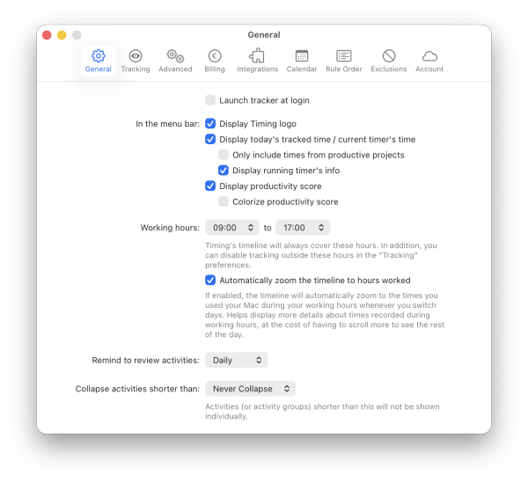Open the Never Collapse dropdown

point(251,389)
